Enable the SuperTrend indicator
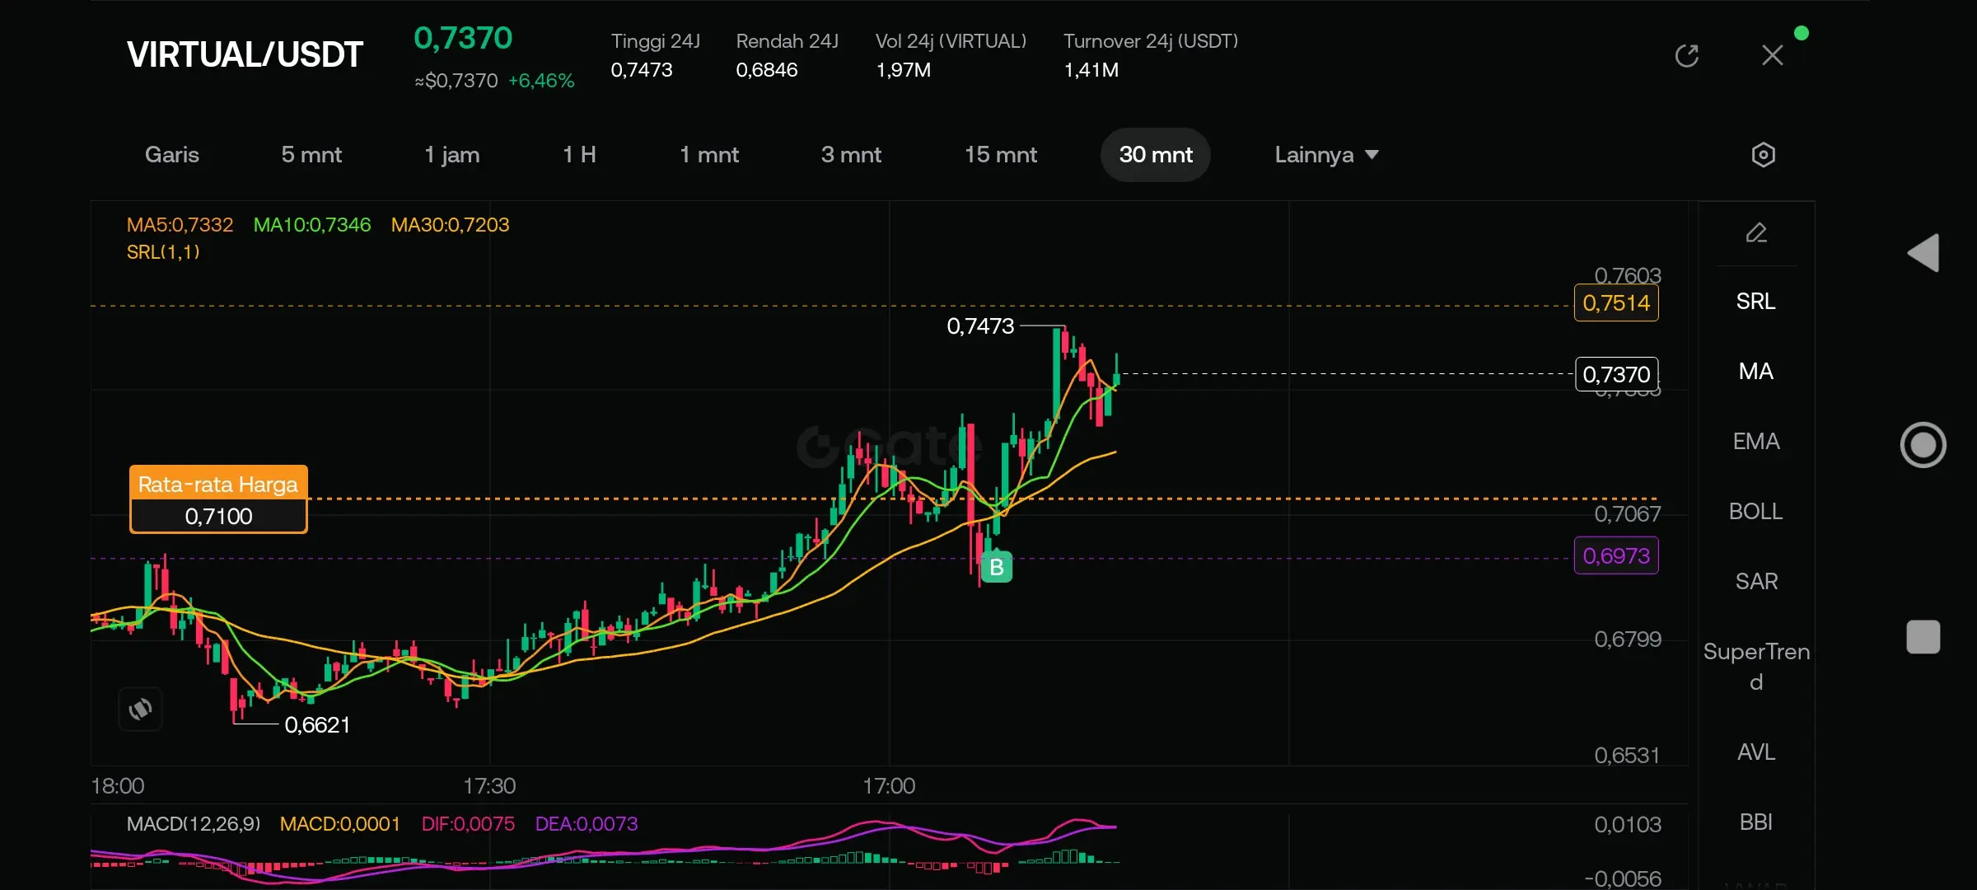The width and height of the screenshot is (1977, 890). (x=1755, y=666)
